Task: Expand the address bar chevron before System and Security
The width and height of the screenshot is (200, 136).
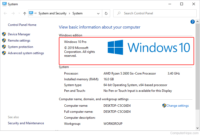Action: pos(35,13)
